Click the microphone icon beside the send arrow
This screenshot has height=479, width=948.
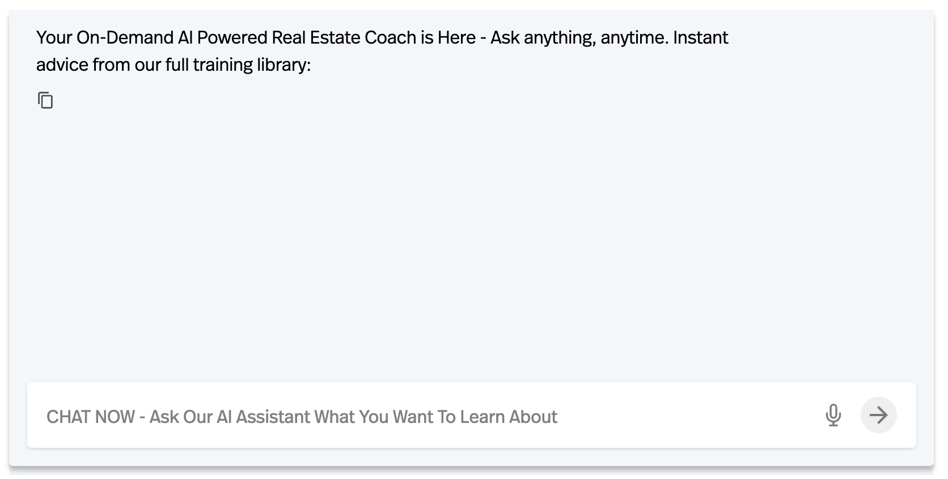(833, 415)
